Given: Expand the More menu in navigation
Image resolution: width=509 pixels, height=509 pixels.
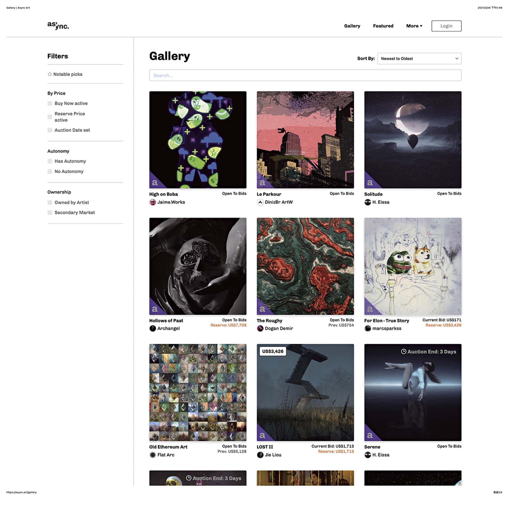Looking at the screenshot, I should (414, 26).
